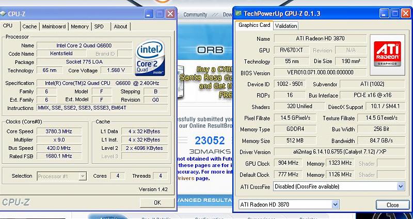413x219 pixels.
Task: Click the Level 2 cache value 2 x 4096 KBytes
Action: (x=145, y=148)
